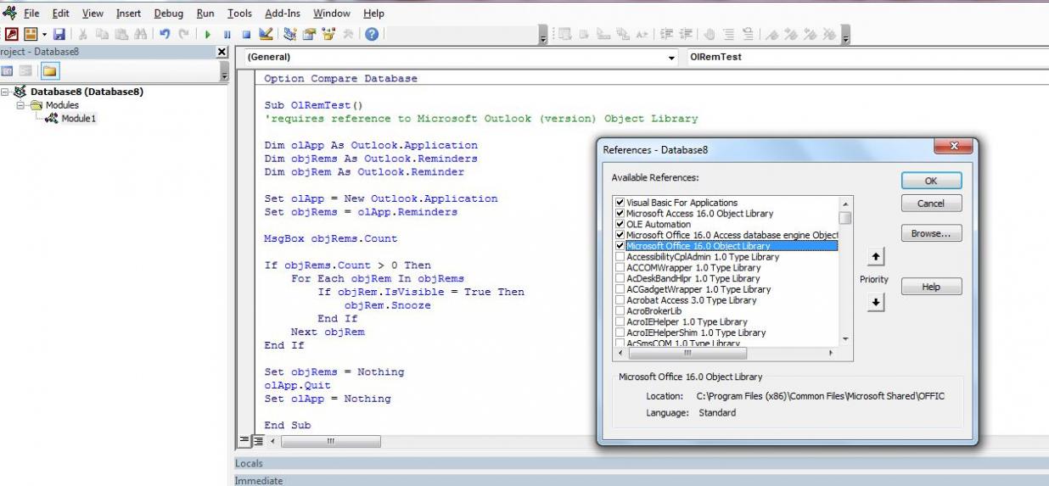Screen dimensions: 1049x486
Task: Click the Reset stop icon
Action: point(246,34)
